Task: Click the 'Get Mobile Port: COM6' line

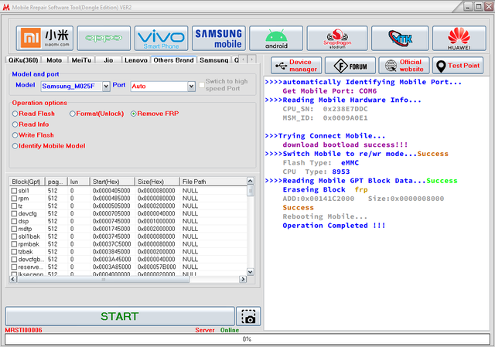Action: pos(329,91)
